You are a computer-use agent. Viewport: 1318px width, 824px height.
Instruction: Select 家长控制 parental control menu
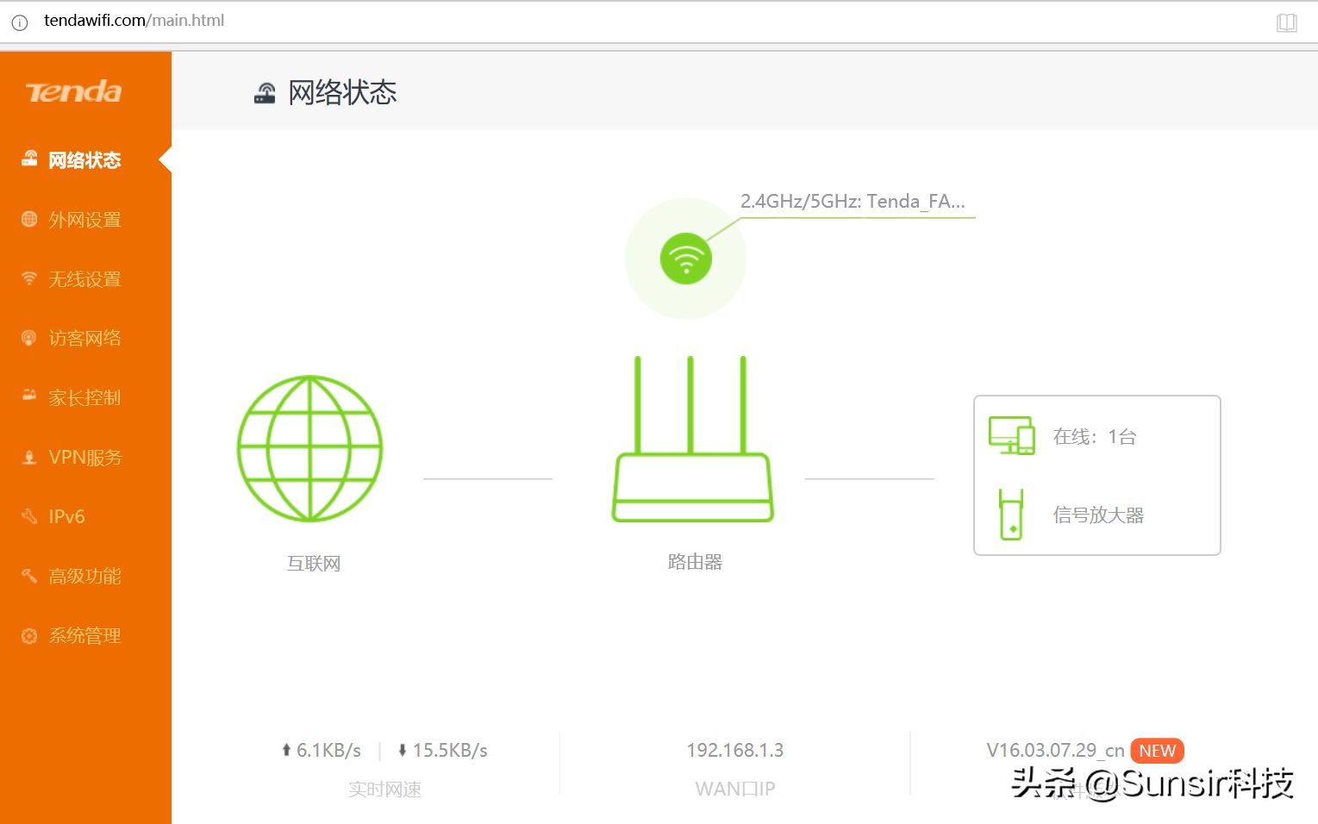point(84,397)
